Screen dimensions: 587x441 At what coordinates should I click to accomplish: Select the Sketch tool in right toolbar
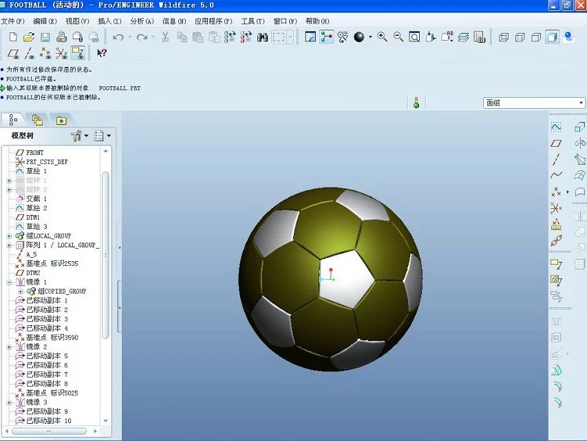pos(556,127)
